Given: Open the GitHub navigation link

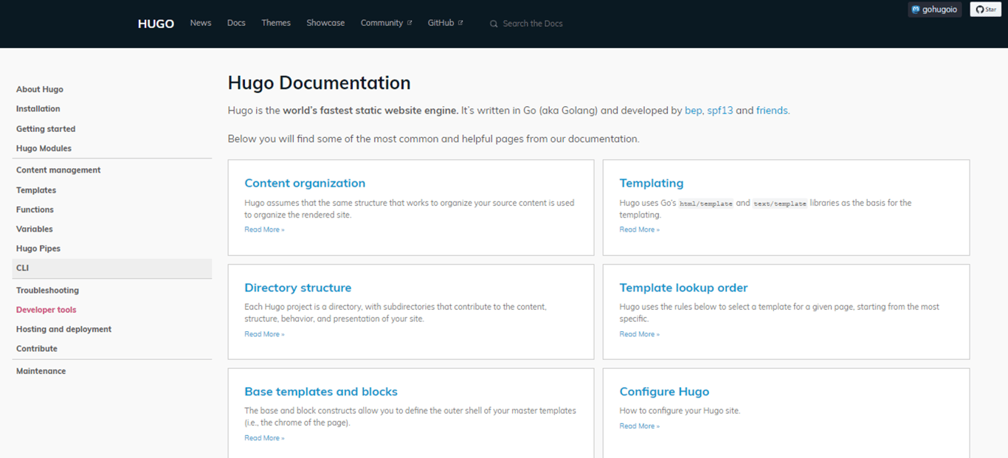Looking at the screenshot, I should pos(441,23).
